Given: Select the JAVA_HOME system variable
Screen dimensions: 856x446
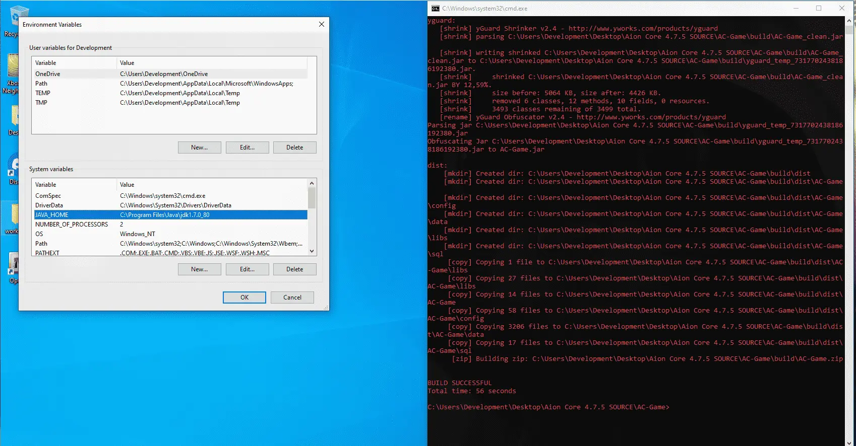Looking at the screenshot, I should tap(170, 215).
